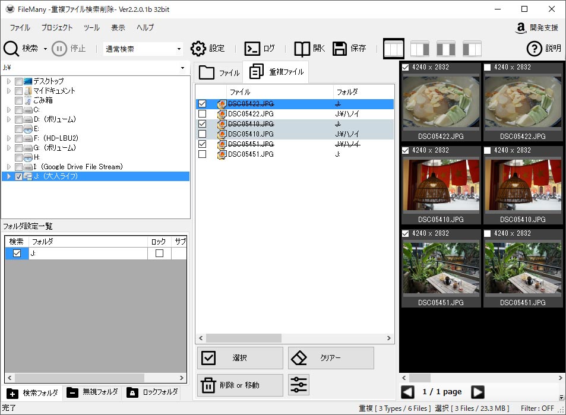Open the ファイル menu
This screenshot has width=566, height=415.
(20, 28)
